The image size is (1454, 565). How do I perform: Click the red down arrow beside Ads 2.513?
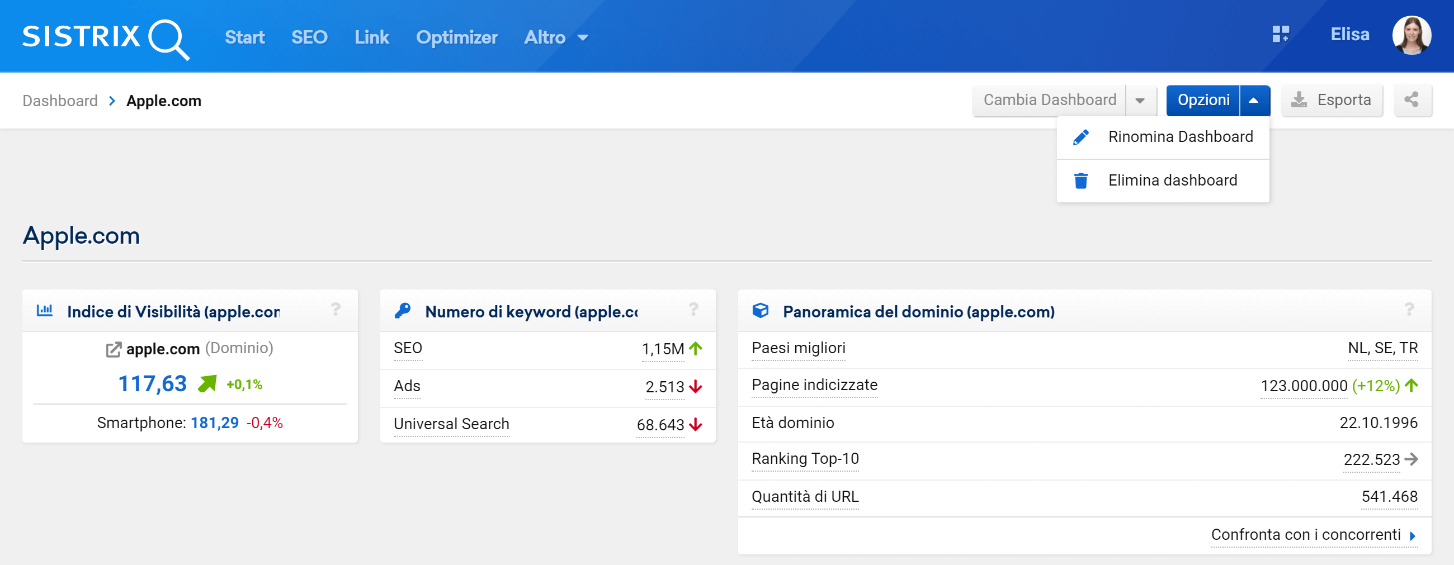[695, 386]
